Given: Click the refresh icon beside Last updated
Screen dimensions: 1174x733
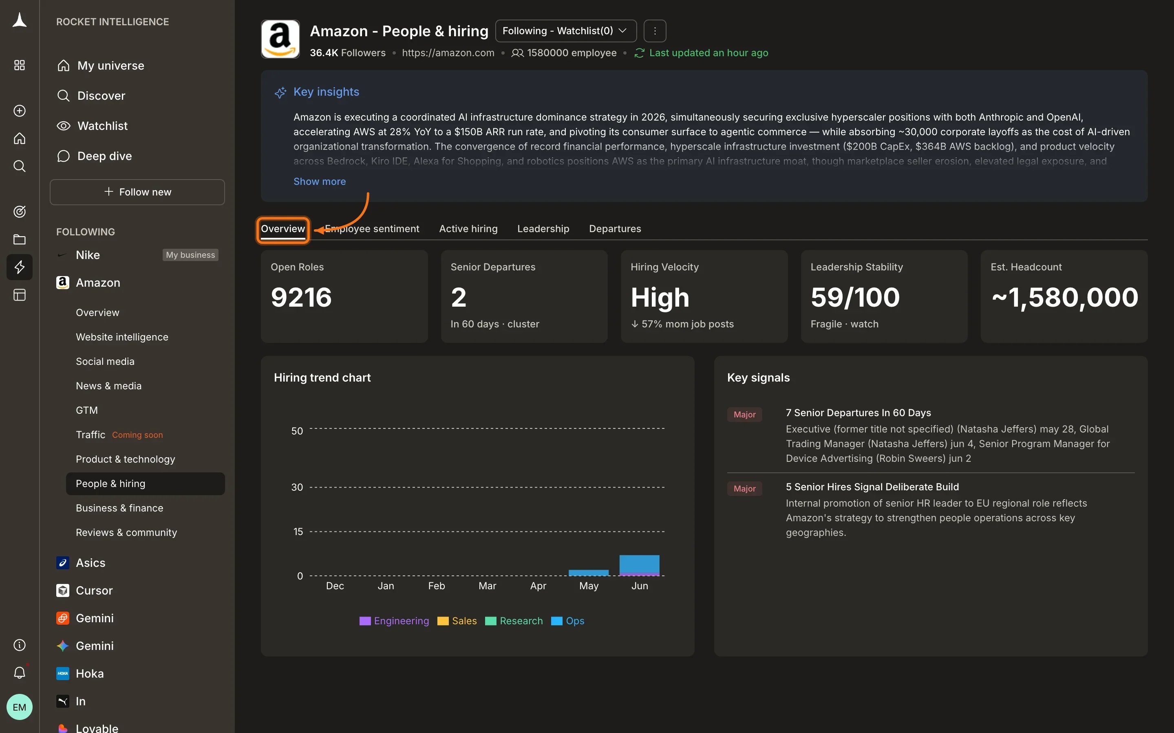Looking at the screenshot, I should point(640,53).
